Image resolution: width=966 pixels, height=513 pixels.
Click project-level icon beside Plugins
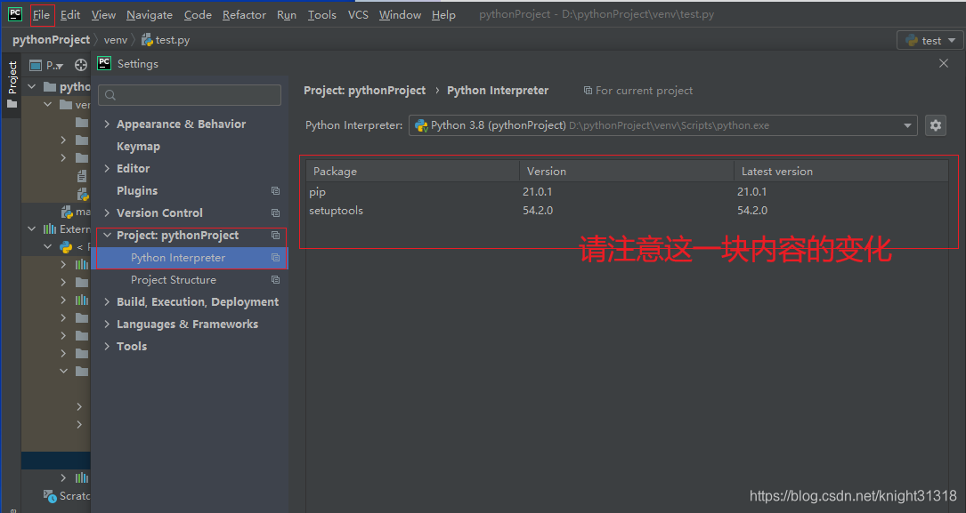pyautogui.click(x=275, y=190)
